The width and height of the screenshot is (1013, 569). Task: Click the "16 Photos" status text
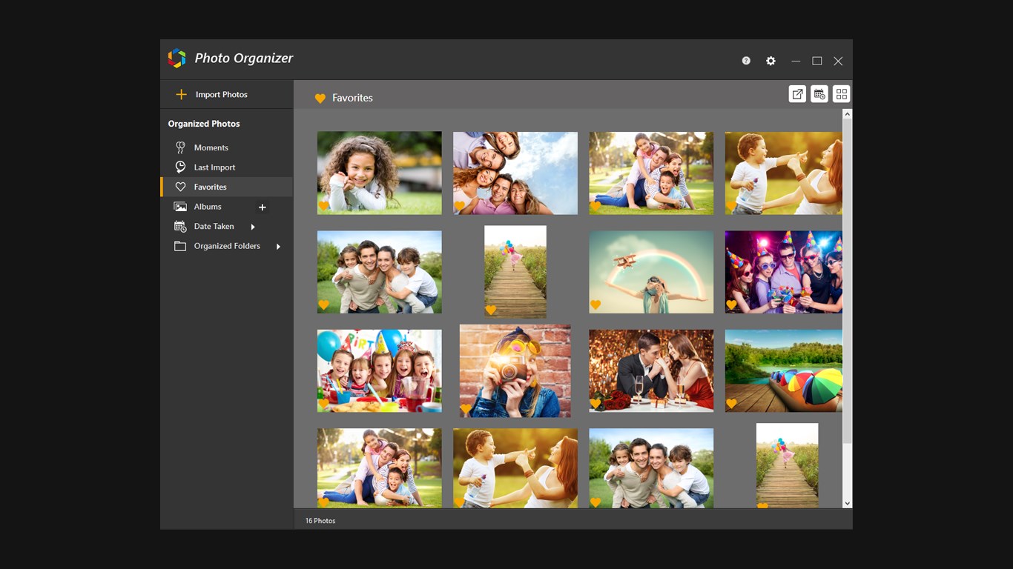pyautogui.click(x=320, y=521)
